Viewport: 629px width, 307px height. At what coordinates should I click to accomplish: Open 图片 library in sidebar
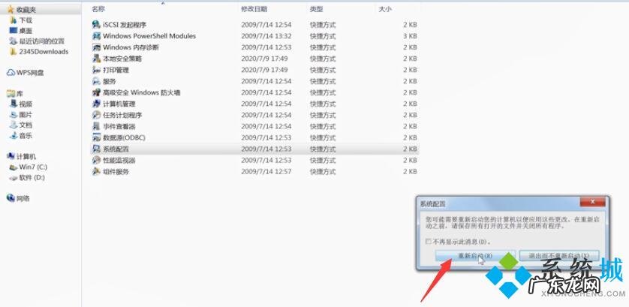[26, 114]
